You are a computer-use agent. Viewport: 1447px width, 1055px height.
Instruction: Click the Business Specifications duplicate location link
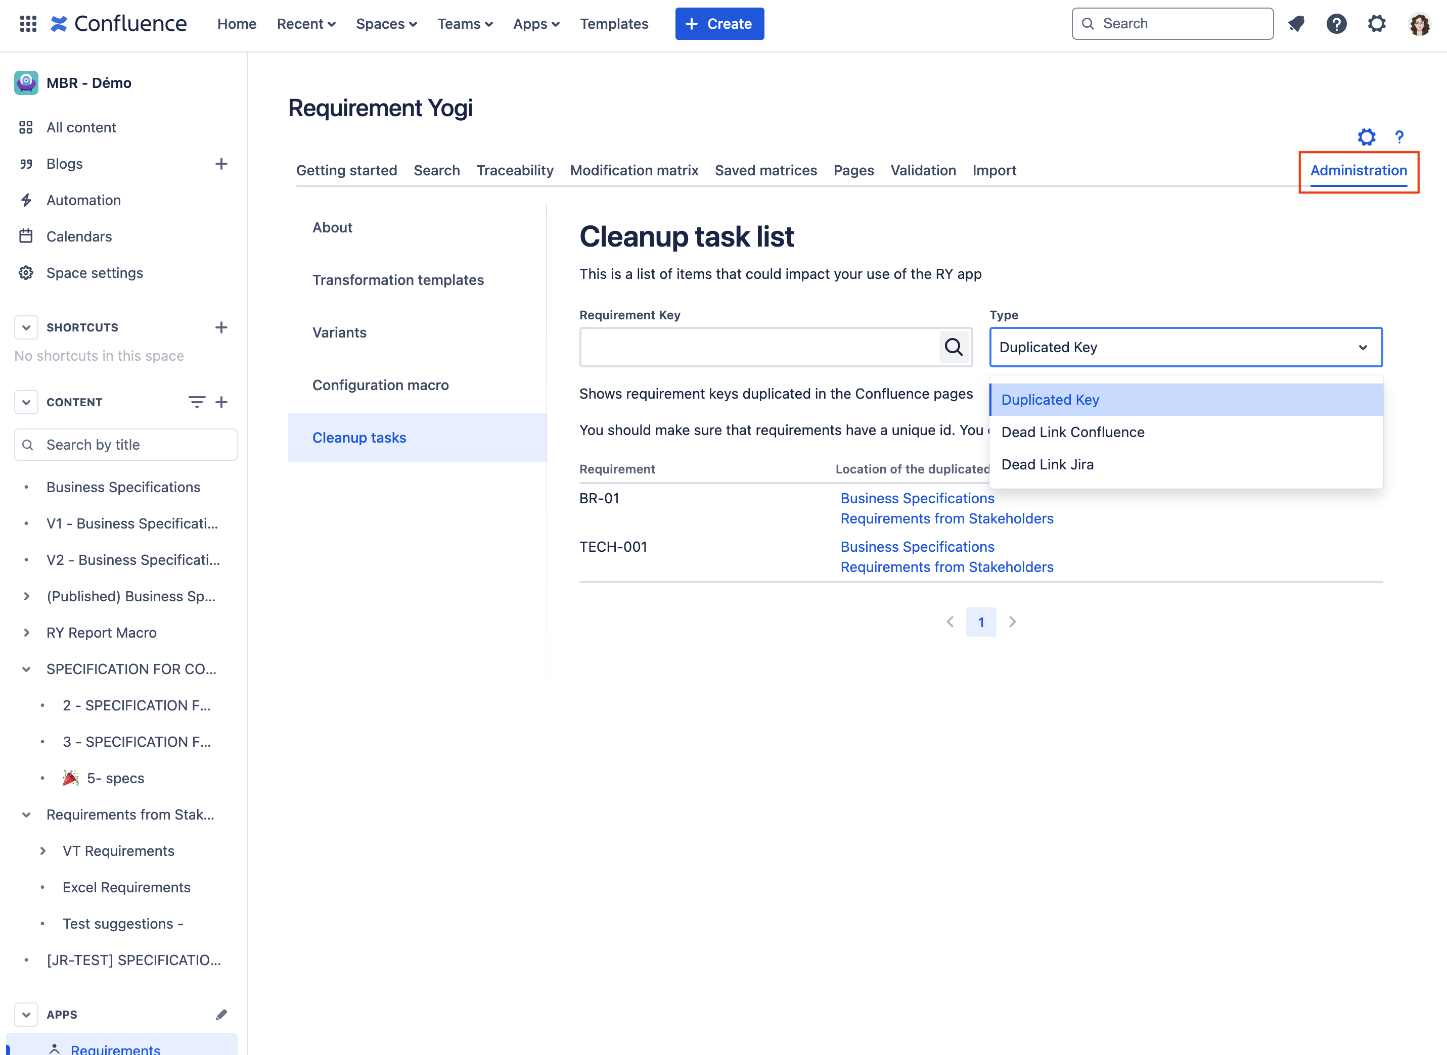coord(917,497)
